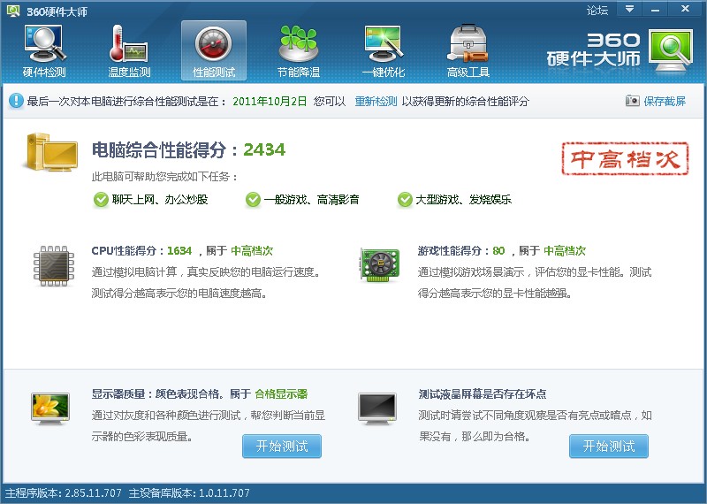Start the 显示器质量 display quality test
This screenshot has width=707, height=504.
pos(282,447)
